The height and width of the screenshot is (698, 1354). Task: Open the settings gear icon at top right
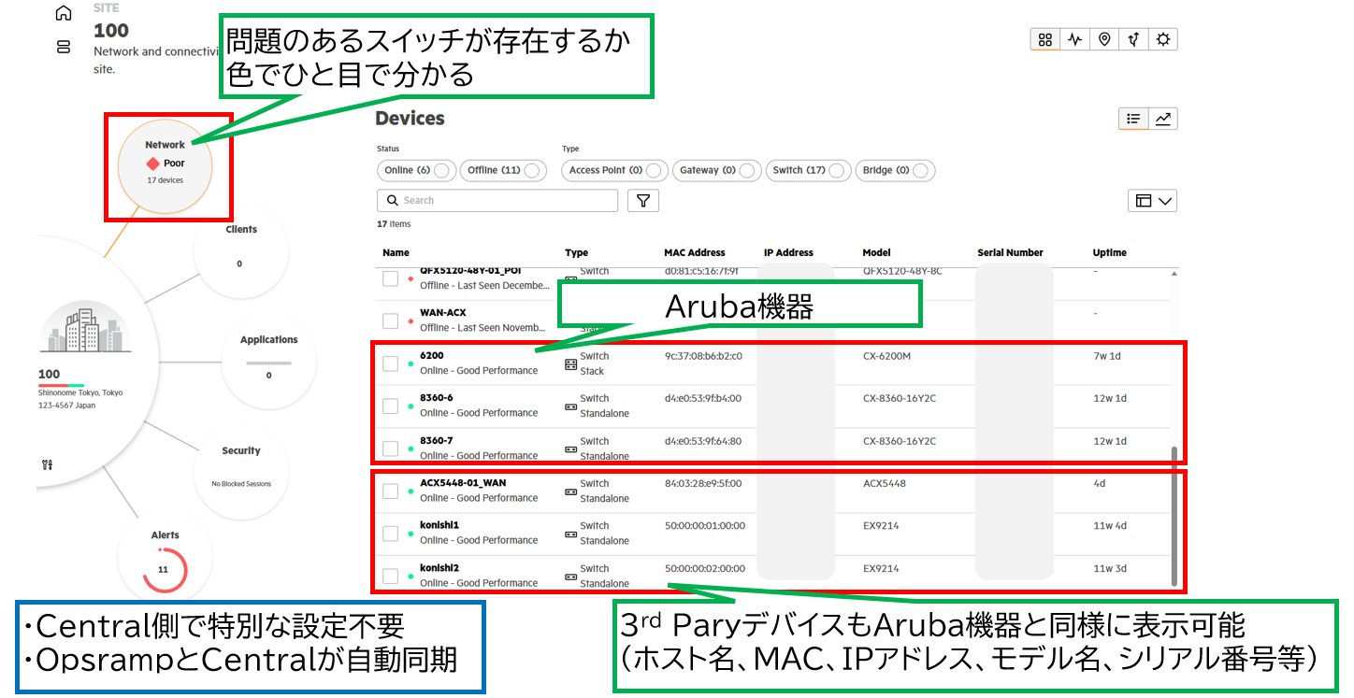[x=1162, y=39]
